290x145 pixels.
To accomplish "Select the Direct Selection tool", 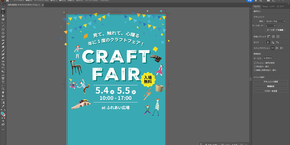I will point(3,16).
